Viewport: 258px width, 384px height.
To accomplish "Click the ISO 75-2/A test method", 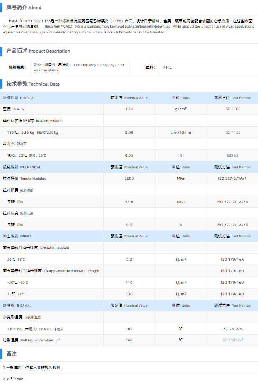I will pyautogui.click(x=232, y=329).
